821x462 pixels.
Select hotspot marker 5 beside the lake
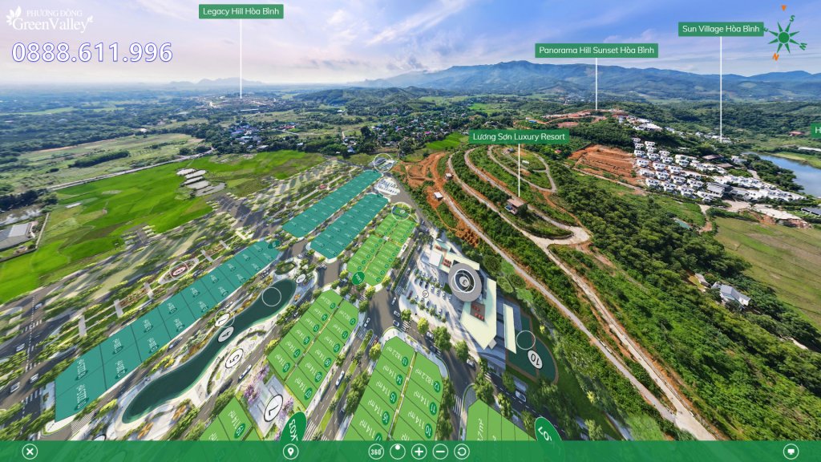(234, 359)
